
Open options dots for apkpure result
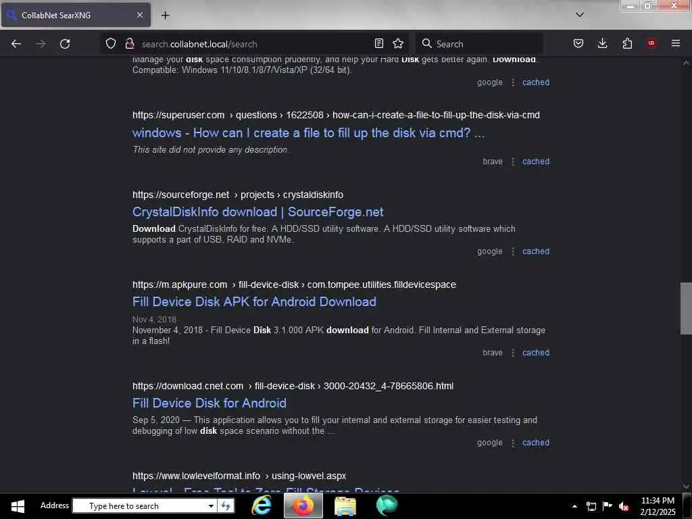[513, 353]
